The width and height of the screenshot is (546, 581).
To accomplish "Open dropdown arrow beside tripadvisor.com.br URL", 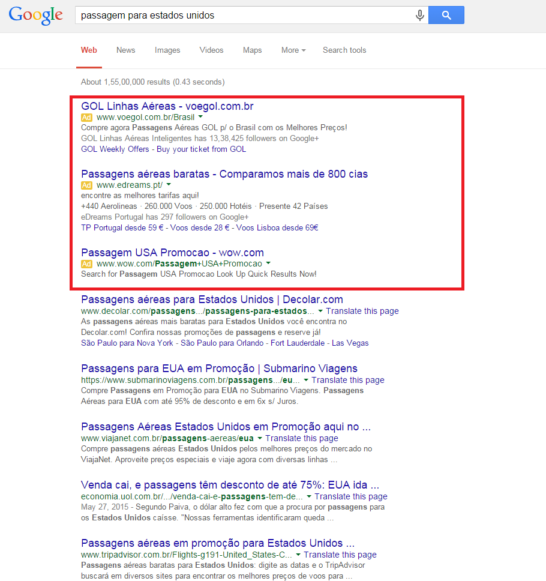I will (298, 555).
